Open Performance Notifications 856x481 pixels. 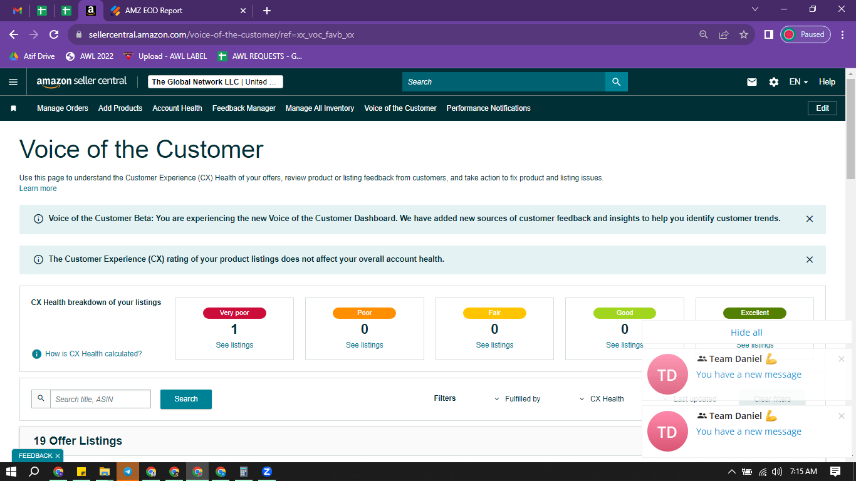coord(488,108)
